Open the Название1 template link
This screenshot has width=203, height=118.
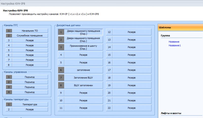click(x=175, y=45)
